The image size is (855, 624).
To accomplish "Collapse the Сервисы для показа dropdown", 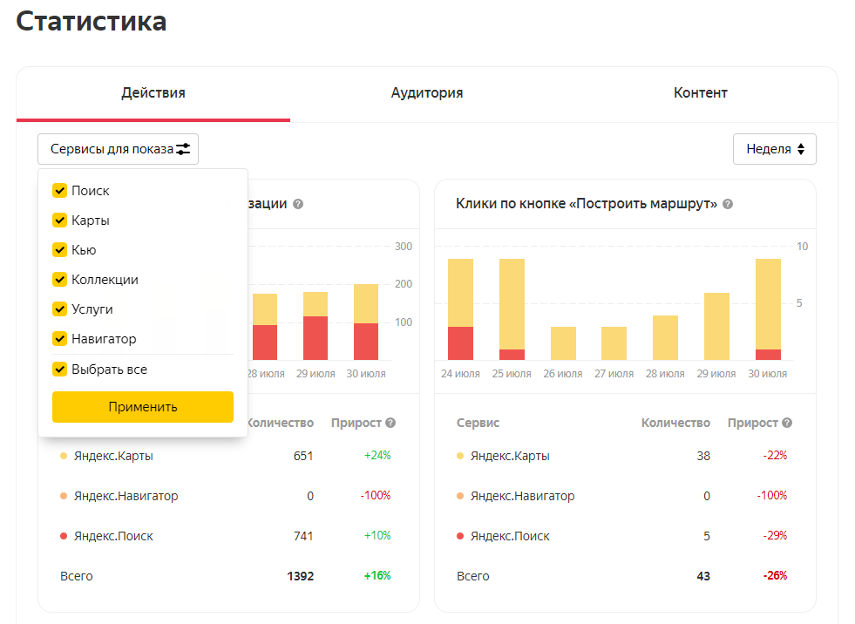I will [118, 149].
